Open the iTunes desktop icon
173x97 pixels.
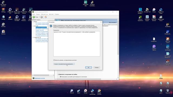[x=154, y=10]
